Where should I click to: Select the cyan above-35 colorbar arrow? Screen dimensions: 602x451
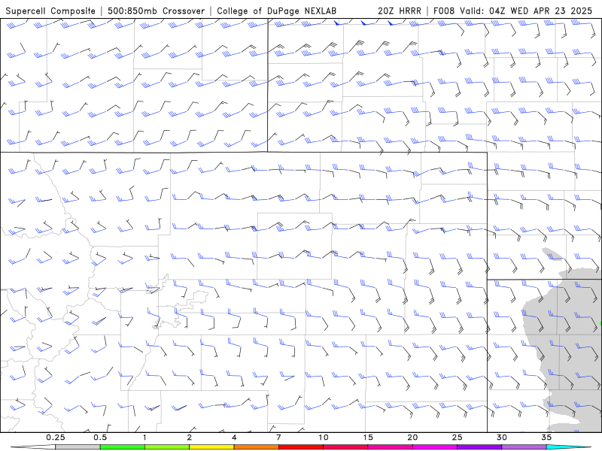(x=569, y=447)
